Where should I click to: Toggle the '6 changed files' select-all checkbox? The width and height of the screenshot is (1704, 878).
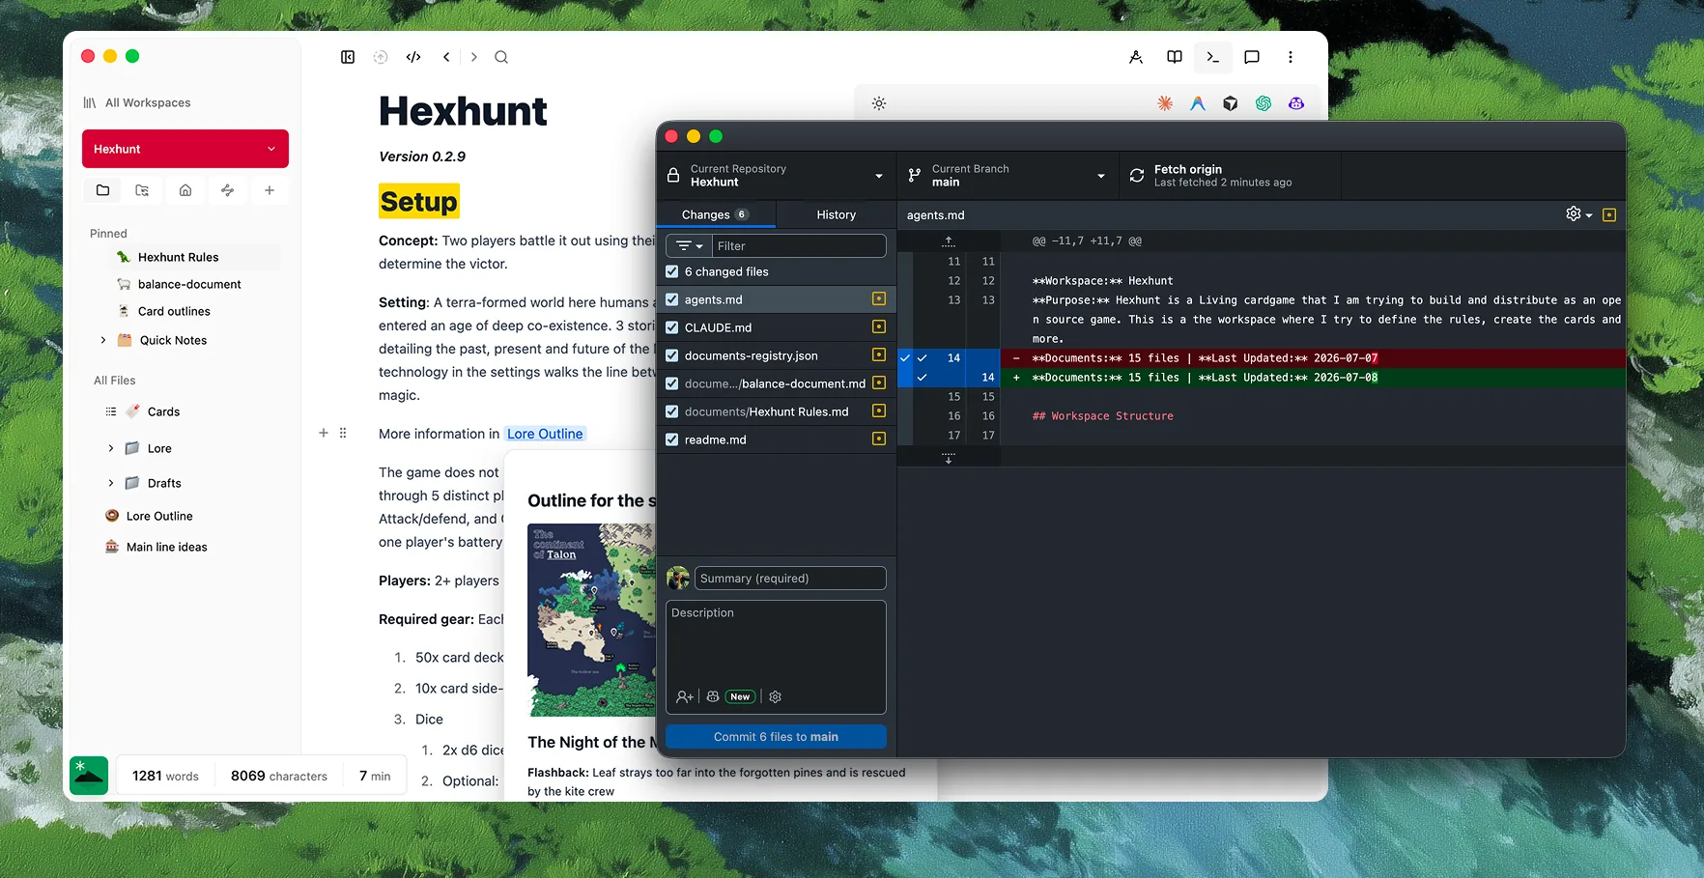(672, 271)
